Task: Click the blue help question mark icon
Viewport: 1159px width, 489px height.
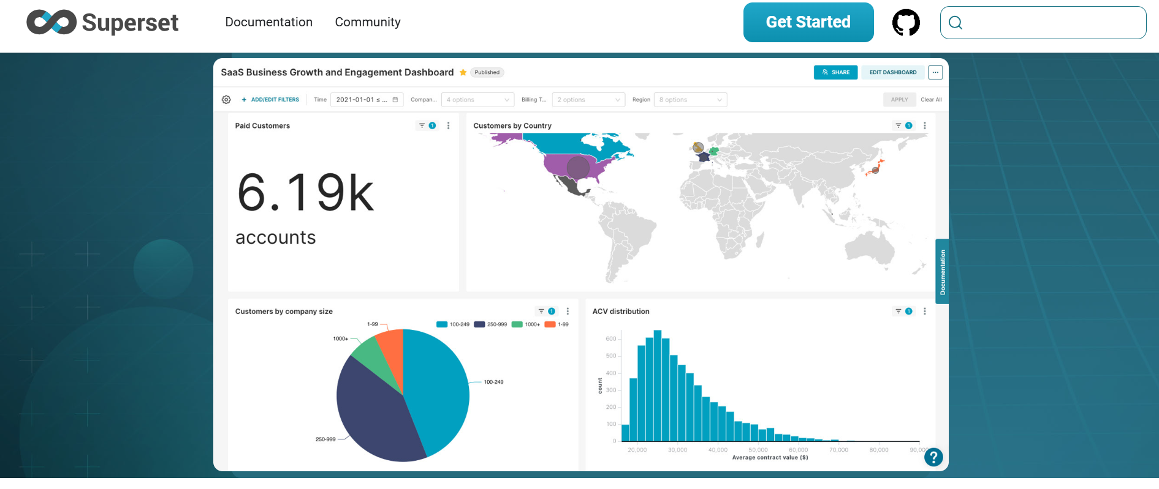Action: tap(933, 457)
